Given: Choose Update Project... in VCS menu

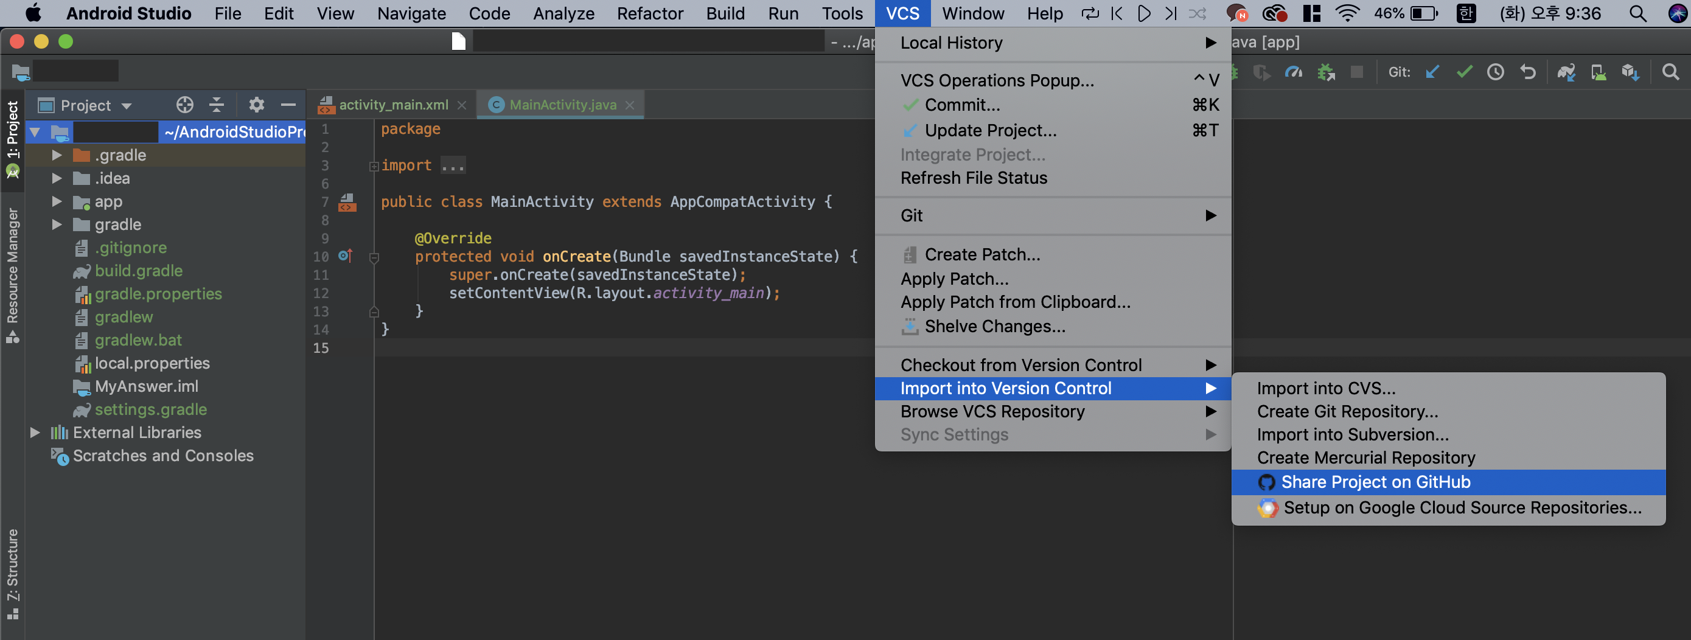Looking at the screenshot, I should click(x=1053, y=131).
